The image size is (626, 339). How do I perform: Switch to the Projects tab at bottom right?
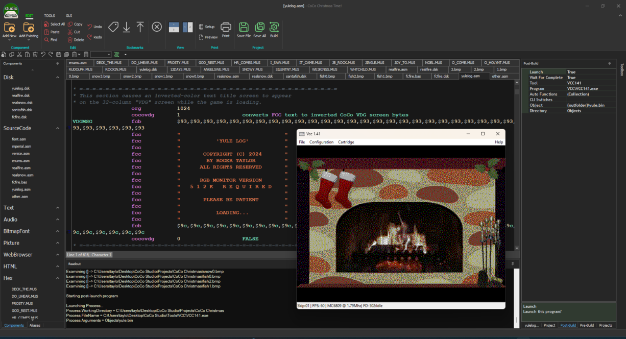tap(606, 325)
